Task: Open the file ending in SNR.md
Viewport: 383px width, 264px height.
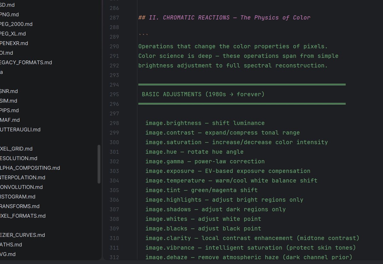Action: tap(9, 91)
